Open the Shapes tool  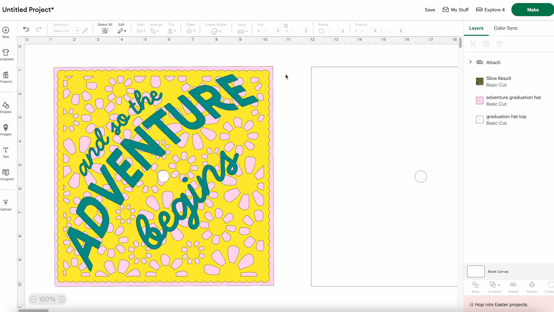pyautogui.click(x=6, y=107)
